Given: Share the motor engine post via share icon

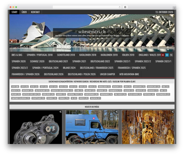Looking at the screenshot, I should click(60, 112).
